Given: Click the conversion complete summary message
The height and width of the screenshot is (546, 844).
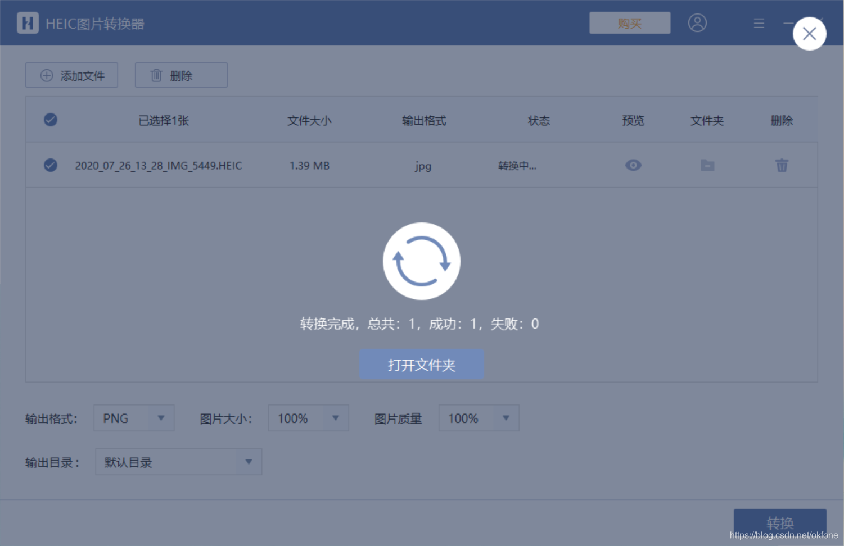Looking at the screenshot, I should (x=419, y=324).
